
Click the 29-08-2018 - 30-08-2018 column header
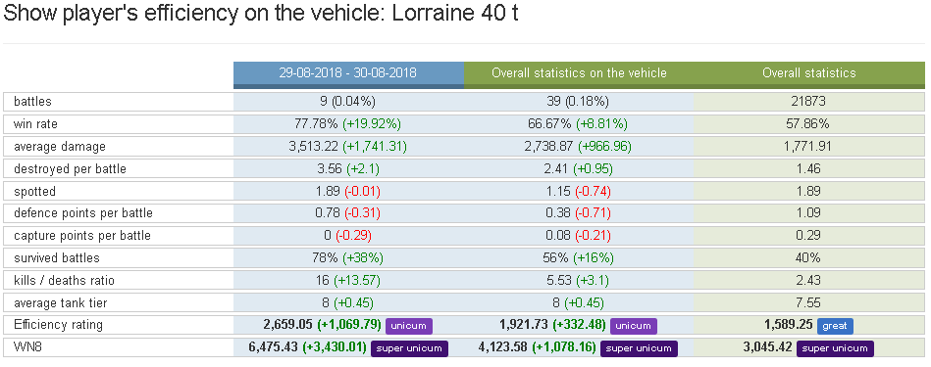[x=348, y=74]
